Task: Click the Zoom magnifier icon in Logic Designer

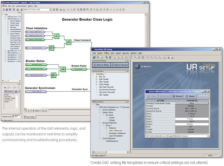Action: point(78,9)
